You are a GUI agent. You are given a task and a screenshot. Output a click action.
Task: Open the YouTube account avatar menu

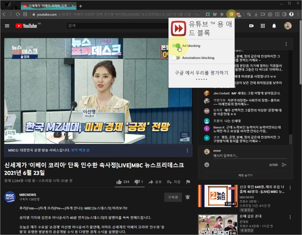(288, 26)
